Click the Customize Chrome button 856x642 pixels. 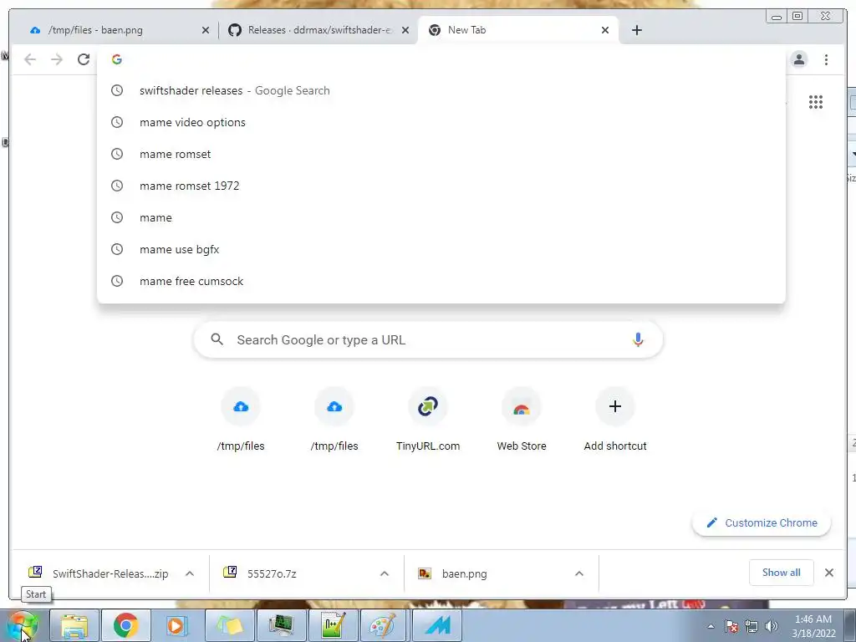(x=762, y=522)
